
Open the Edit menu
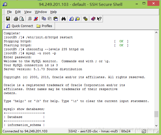(x=18, y=12)
